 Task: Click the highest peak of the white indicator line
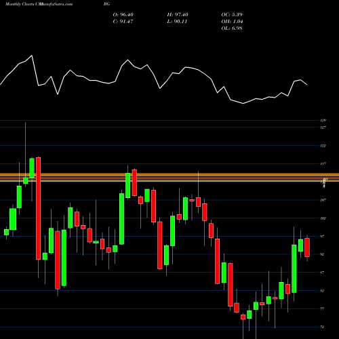coord(32,56)
